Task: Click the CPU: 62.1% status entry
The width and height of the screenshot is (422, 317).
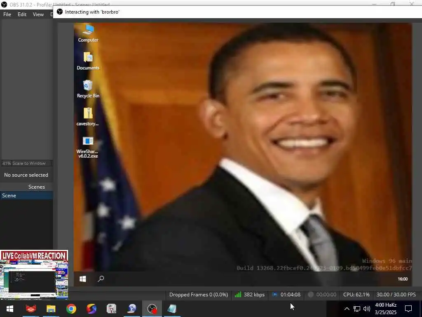Action: tap(356, 295)
